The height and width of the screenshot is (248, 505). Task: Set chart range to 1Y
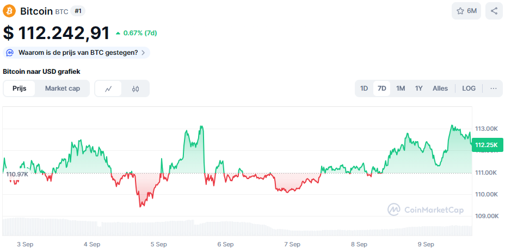(x=418, y=88)
